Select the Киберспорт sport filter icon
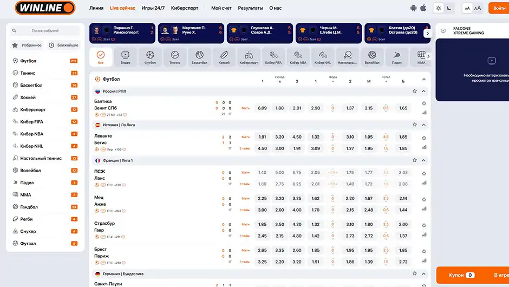 tap(249, 57)
